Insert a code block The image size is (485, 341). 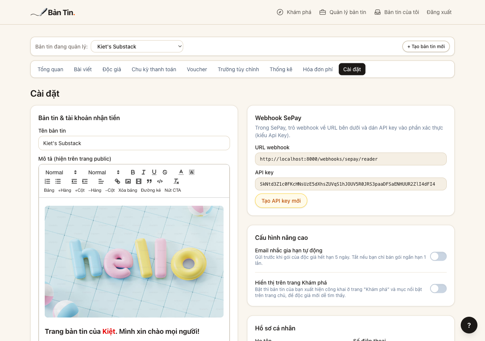tap(160, 181)
